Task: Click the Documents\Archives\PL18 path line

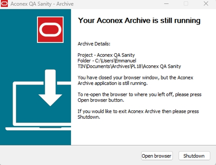Action: click(x=129, y=66)
